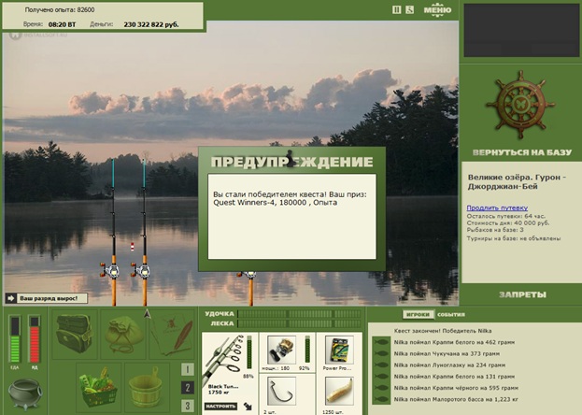Click location title 'Великие озёра. Гурон'
Screen dimensions: 582x415
coord(517,181)
